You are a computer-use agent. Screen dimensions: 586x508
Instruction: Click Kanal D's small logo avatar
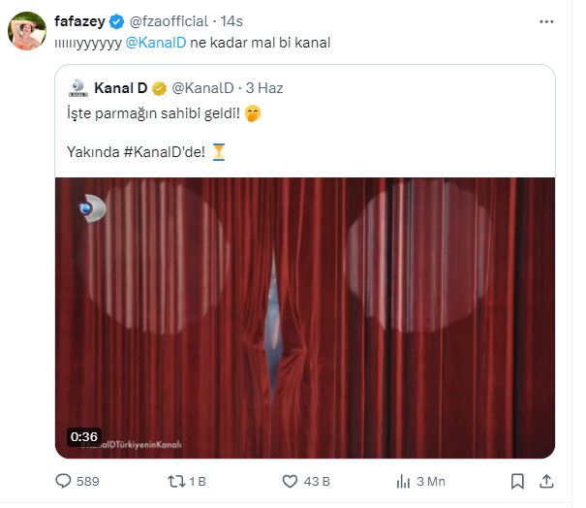click(79, 88)
